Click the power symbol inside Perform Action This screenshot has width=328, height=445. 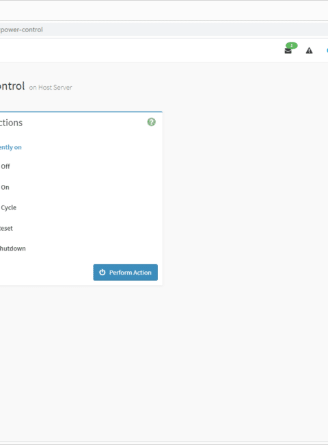point(102,272)
